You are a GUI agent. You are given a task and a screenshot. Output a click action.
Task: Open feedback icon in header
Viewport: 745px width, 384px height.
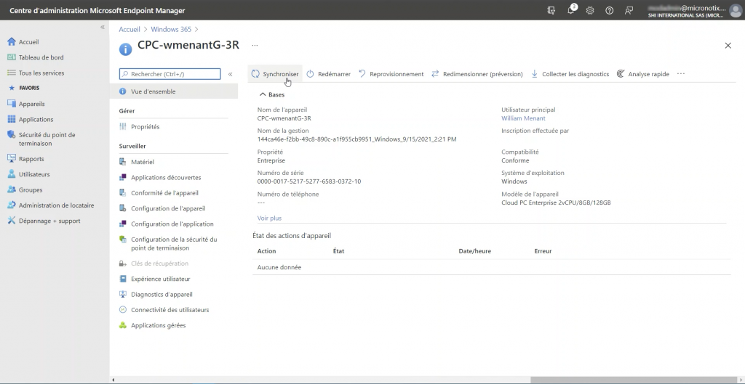(x=629, y=10)
